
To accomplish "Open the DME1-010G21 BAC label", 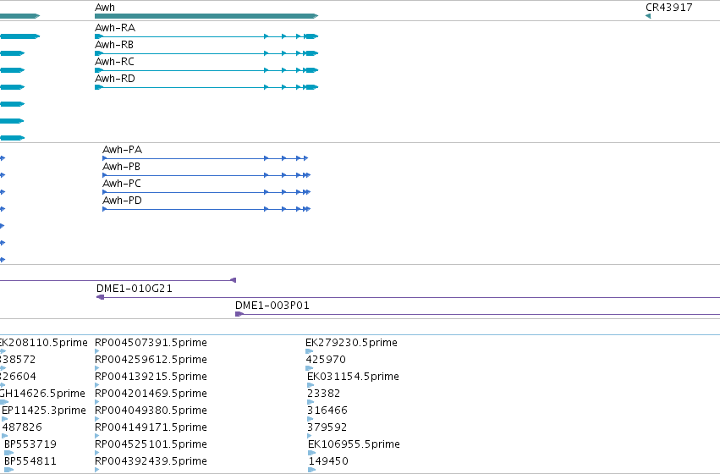I will pyautogui.click(x=134, y=289).
